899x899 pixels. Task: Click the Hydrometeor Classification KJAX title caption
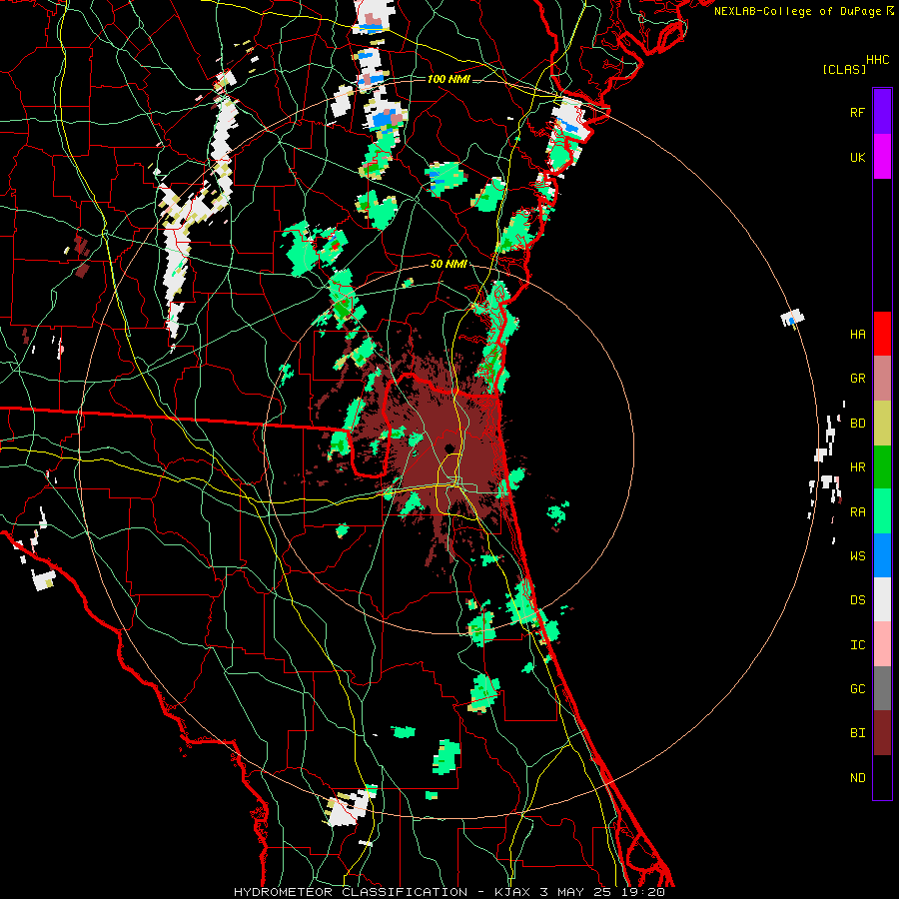pyautogui.click(x=449, y=892)
